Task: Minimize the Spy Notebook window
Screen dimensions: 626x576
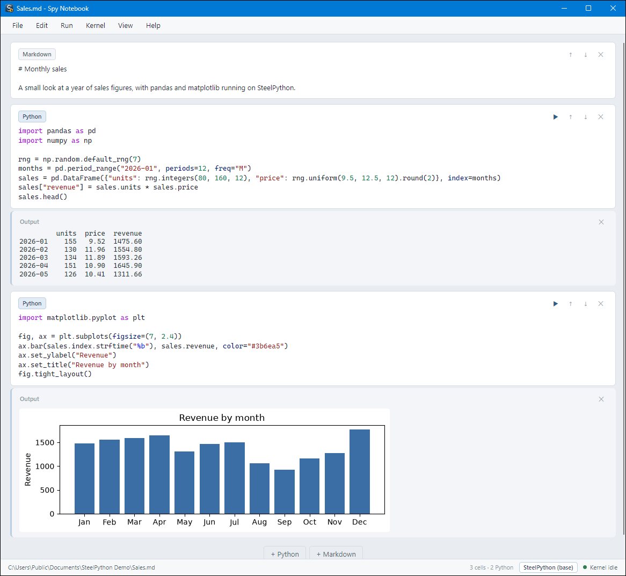Action: [x=564, y=9]
